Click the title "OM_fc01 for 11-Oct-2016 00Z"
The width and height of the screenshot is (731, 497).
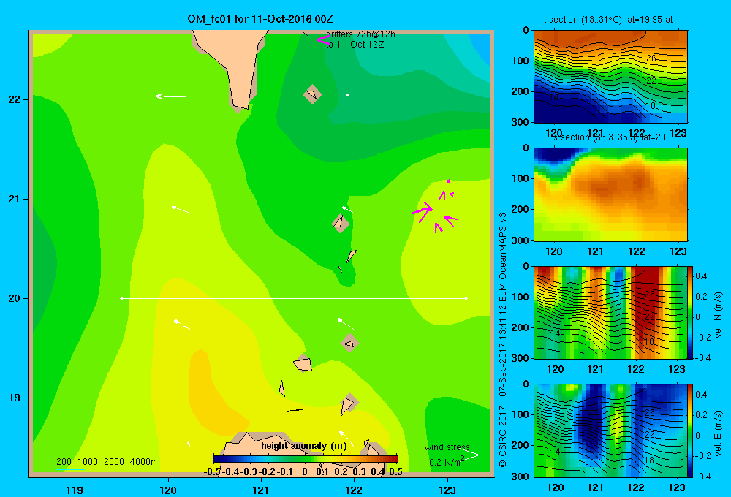(260, 19)
